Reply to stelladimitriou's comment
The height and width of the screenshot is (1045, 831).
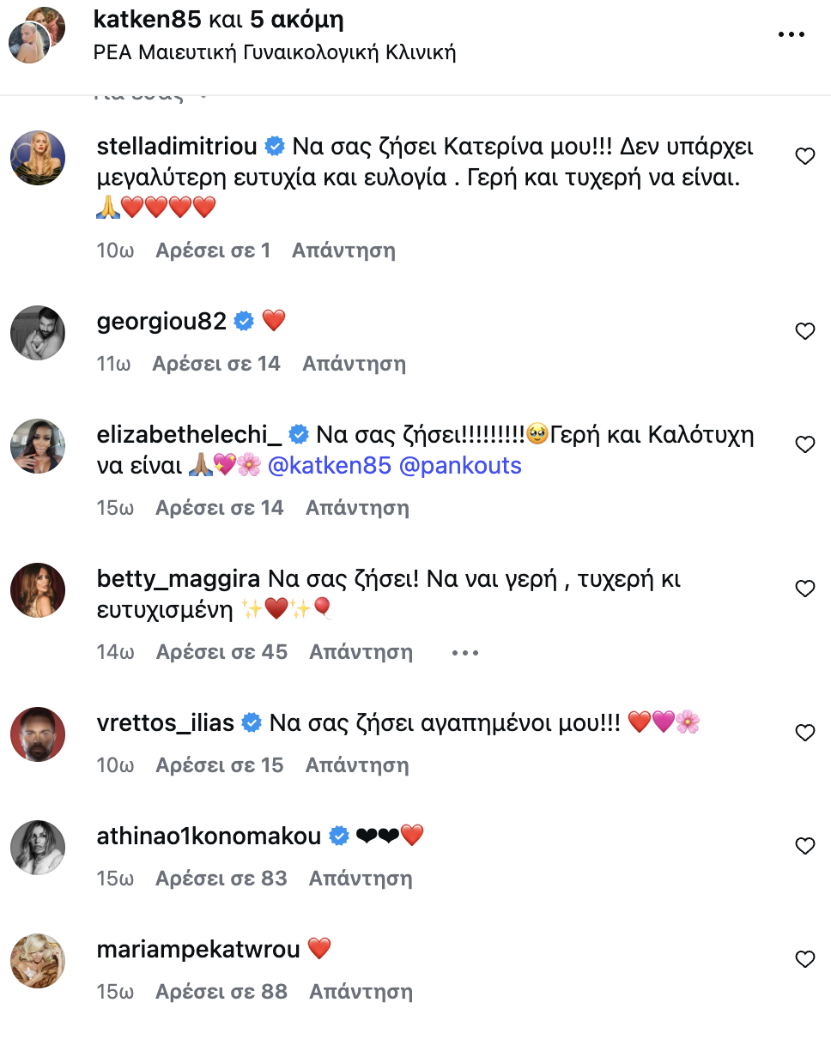[x=343, y=251]
